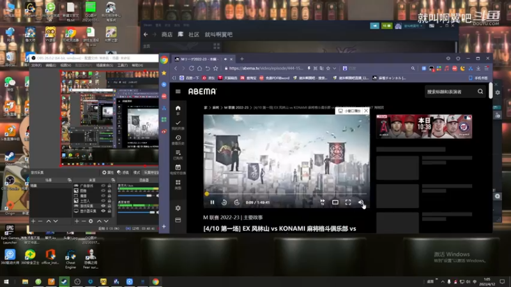Pause the ABEMA video playback
The width and height of the screenshot is (511, 287).
[212, 202]
